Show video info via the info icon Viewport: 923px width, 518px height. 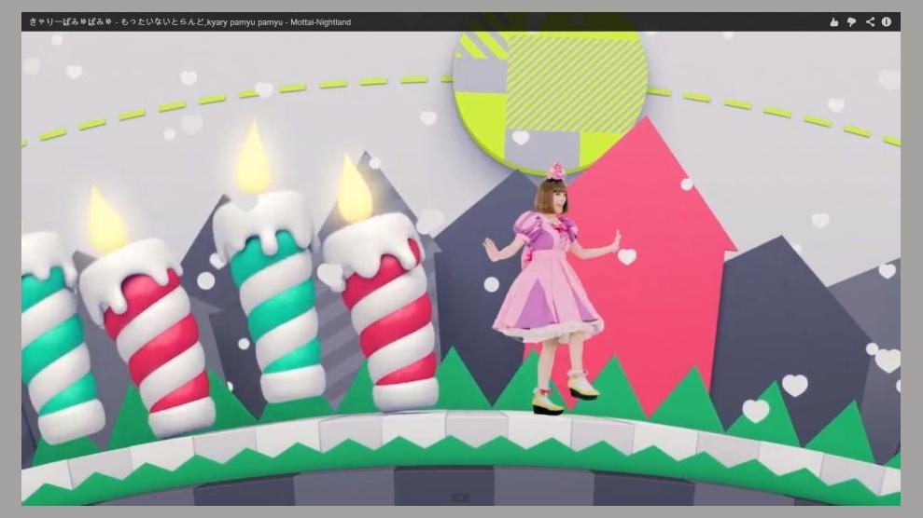887,21
